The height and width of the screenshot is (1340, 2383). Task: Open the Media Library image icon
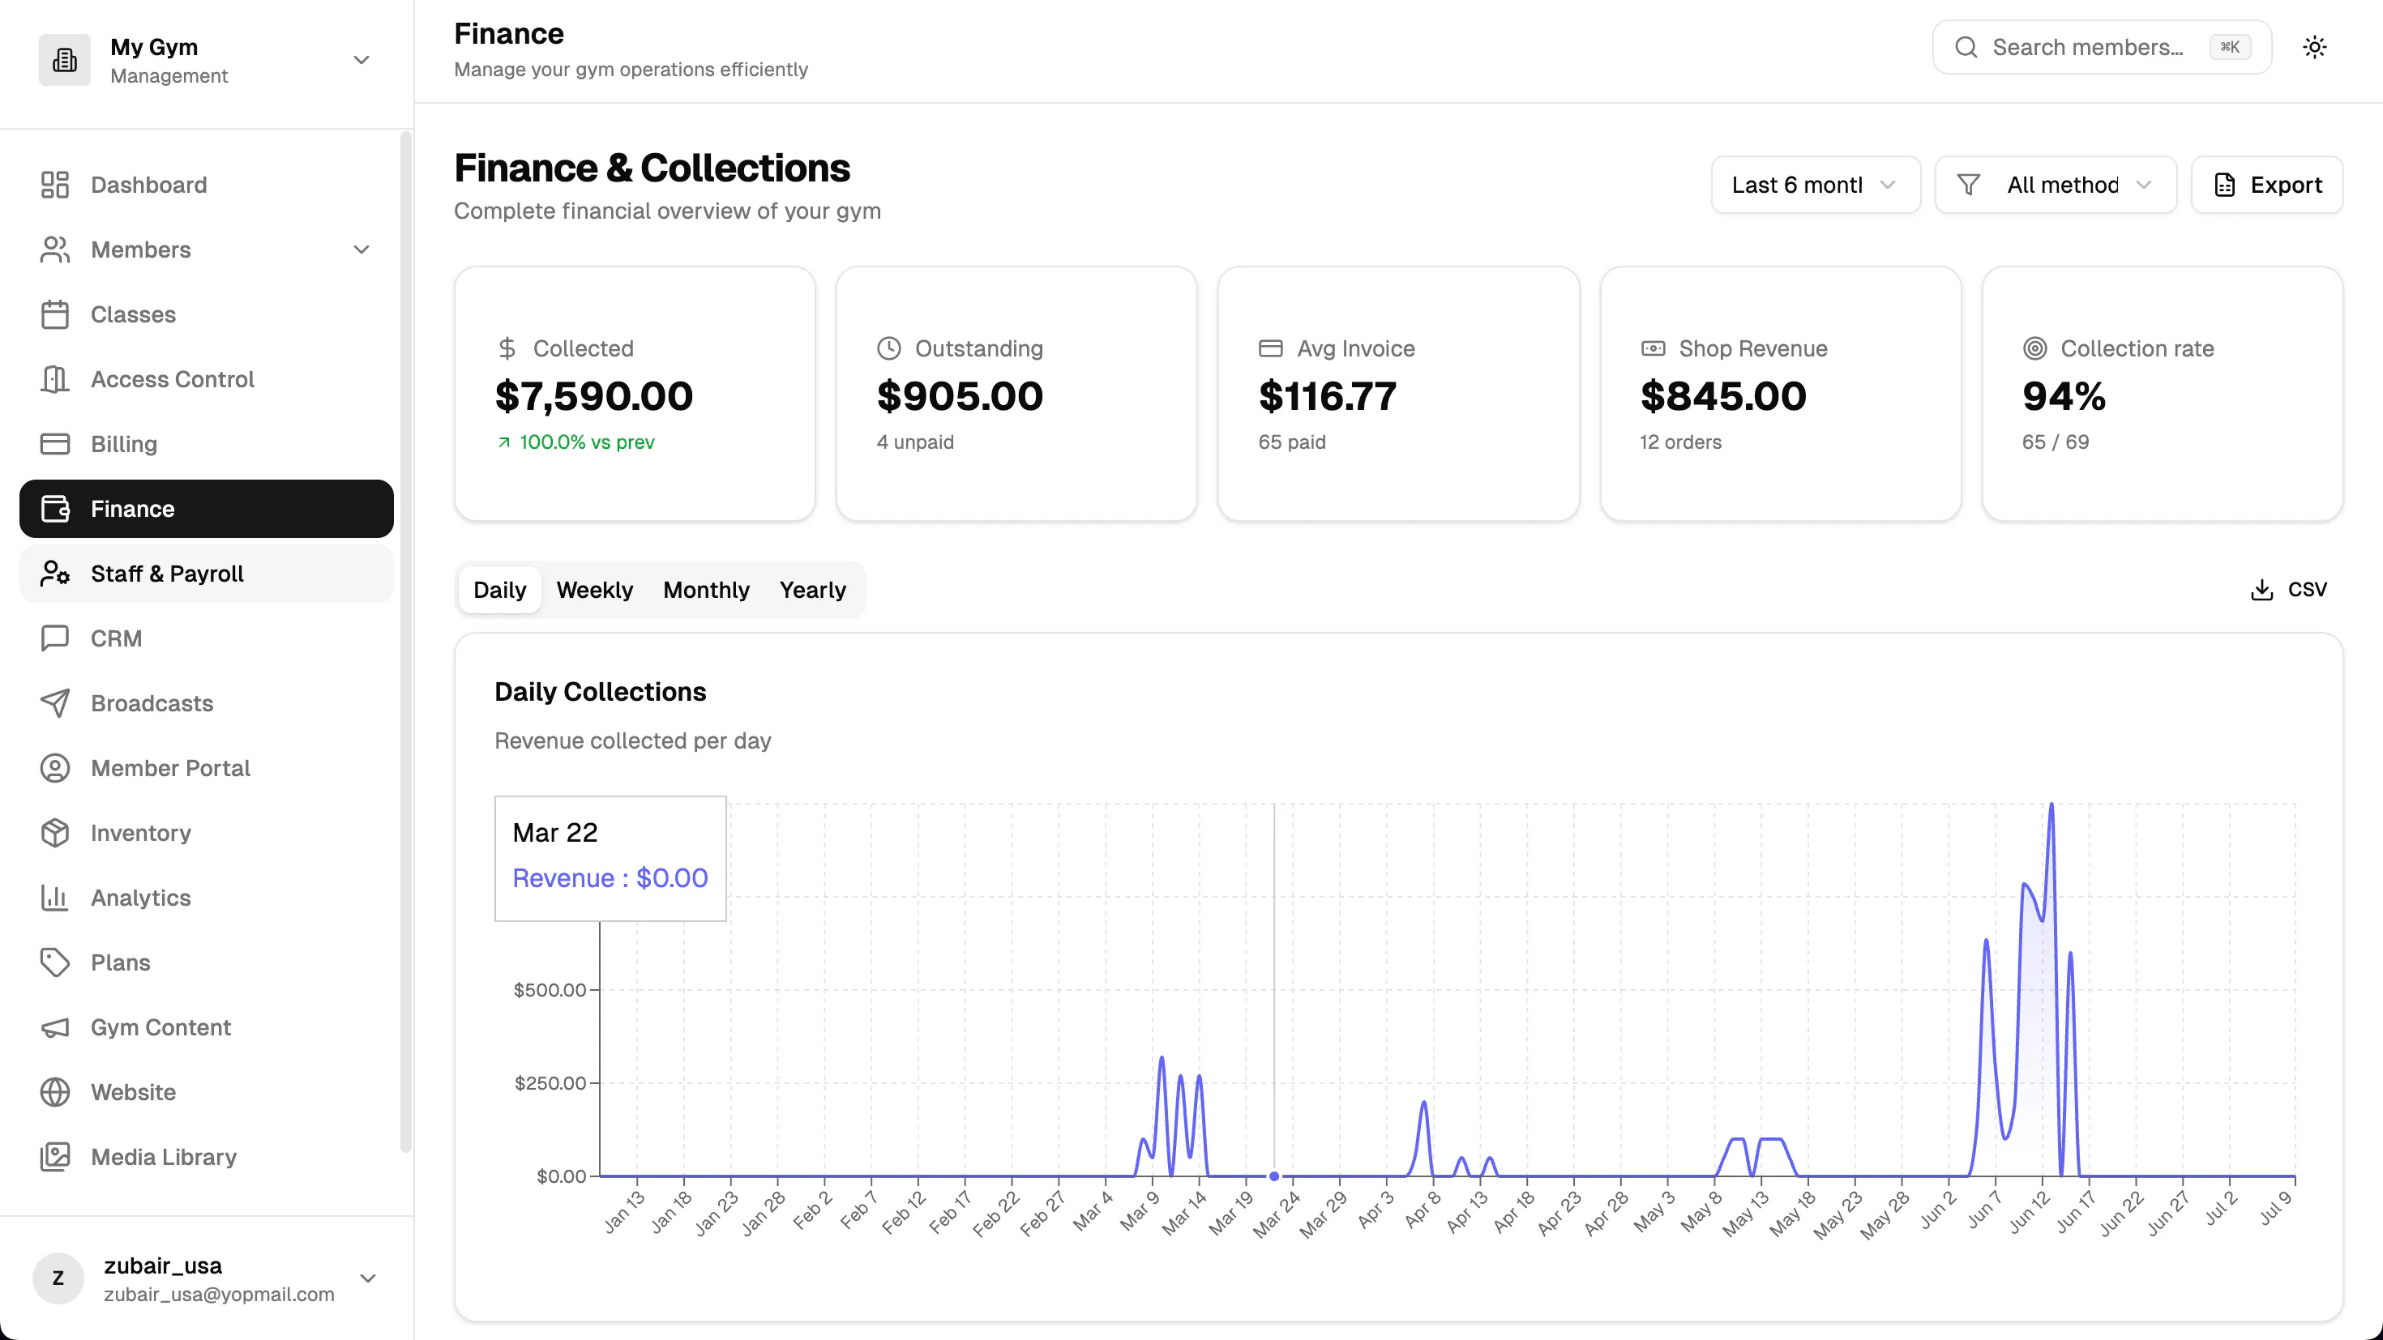click(54, 1156)
